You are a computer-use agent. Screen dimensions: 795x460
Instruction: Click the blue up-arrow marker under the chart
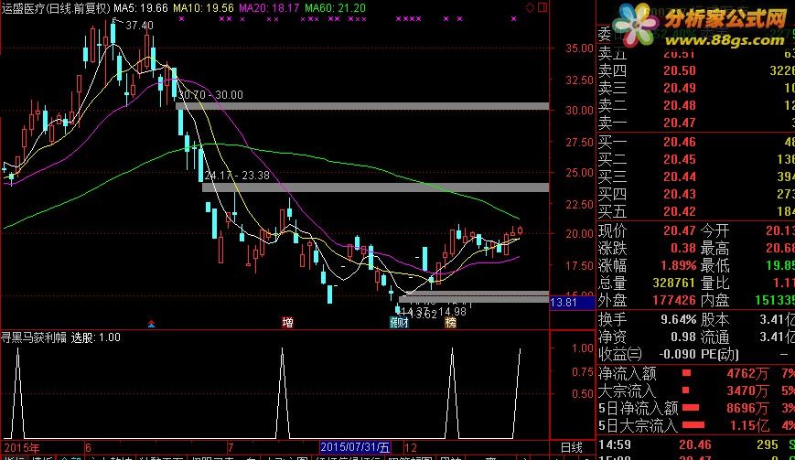tap(151, 323)
